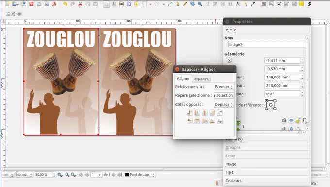Click the Preflight verifier icon
The image size is (330, 187).
point(47,4)
